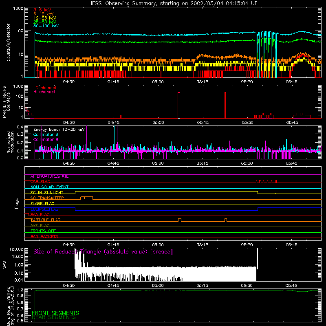Viewport: 326px width, 326px height.
Task: Click the 04:45 tick label under the particle-rates panel
Action: click(114, 123)
